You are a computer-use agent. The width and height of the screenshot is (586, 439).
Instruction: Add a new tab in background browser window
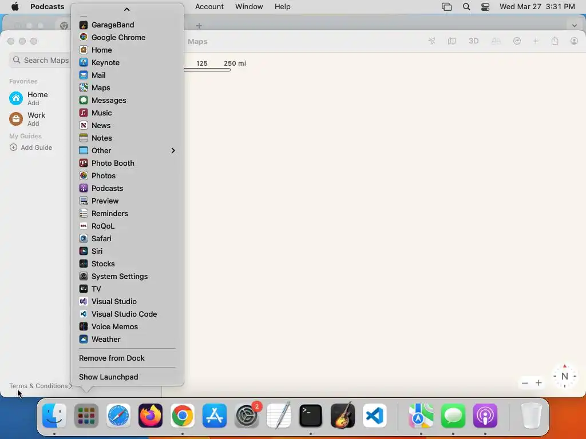click(x=199, y=26)
